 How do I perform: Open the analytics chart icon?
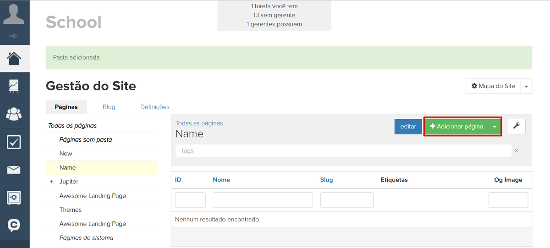[x=14, y=86]
